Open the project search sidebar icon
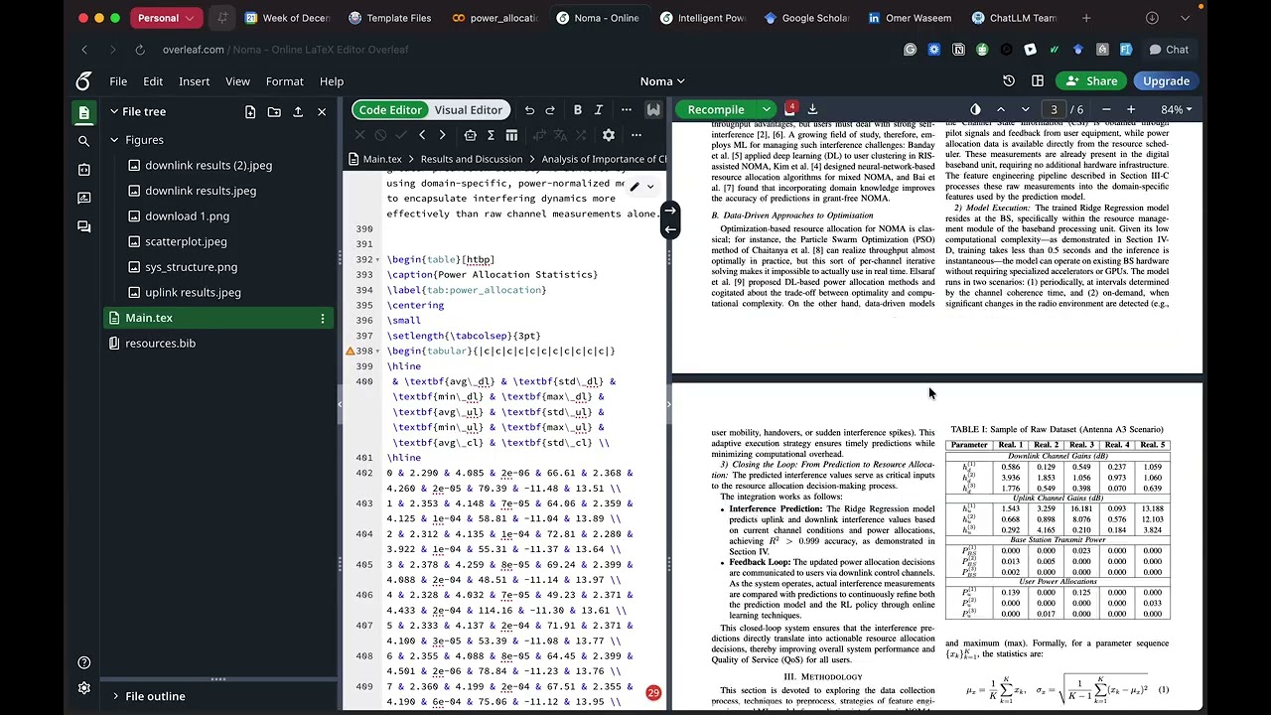 [84, 141]
